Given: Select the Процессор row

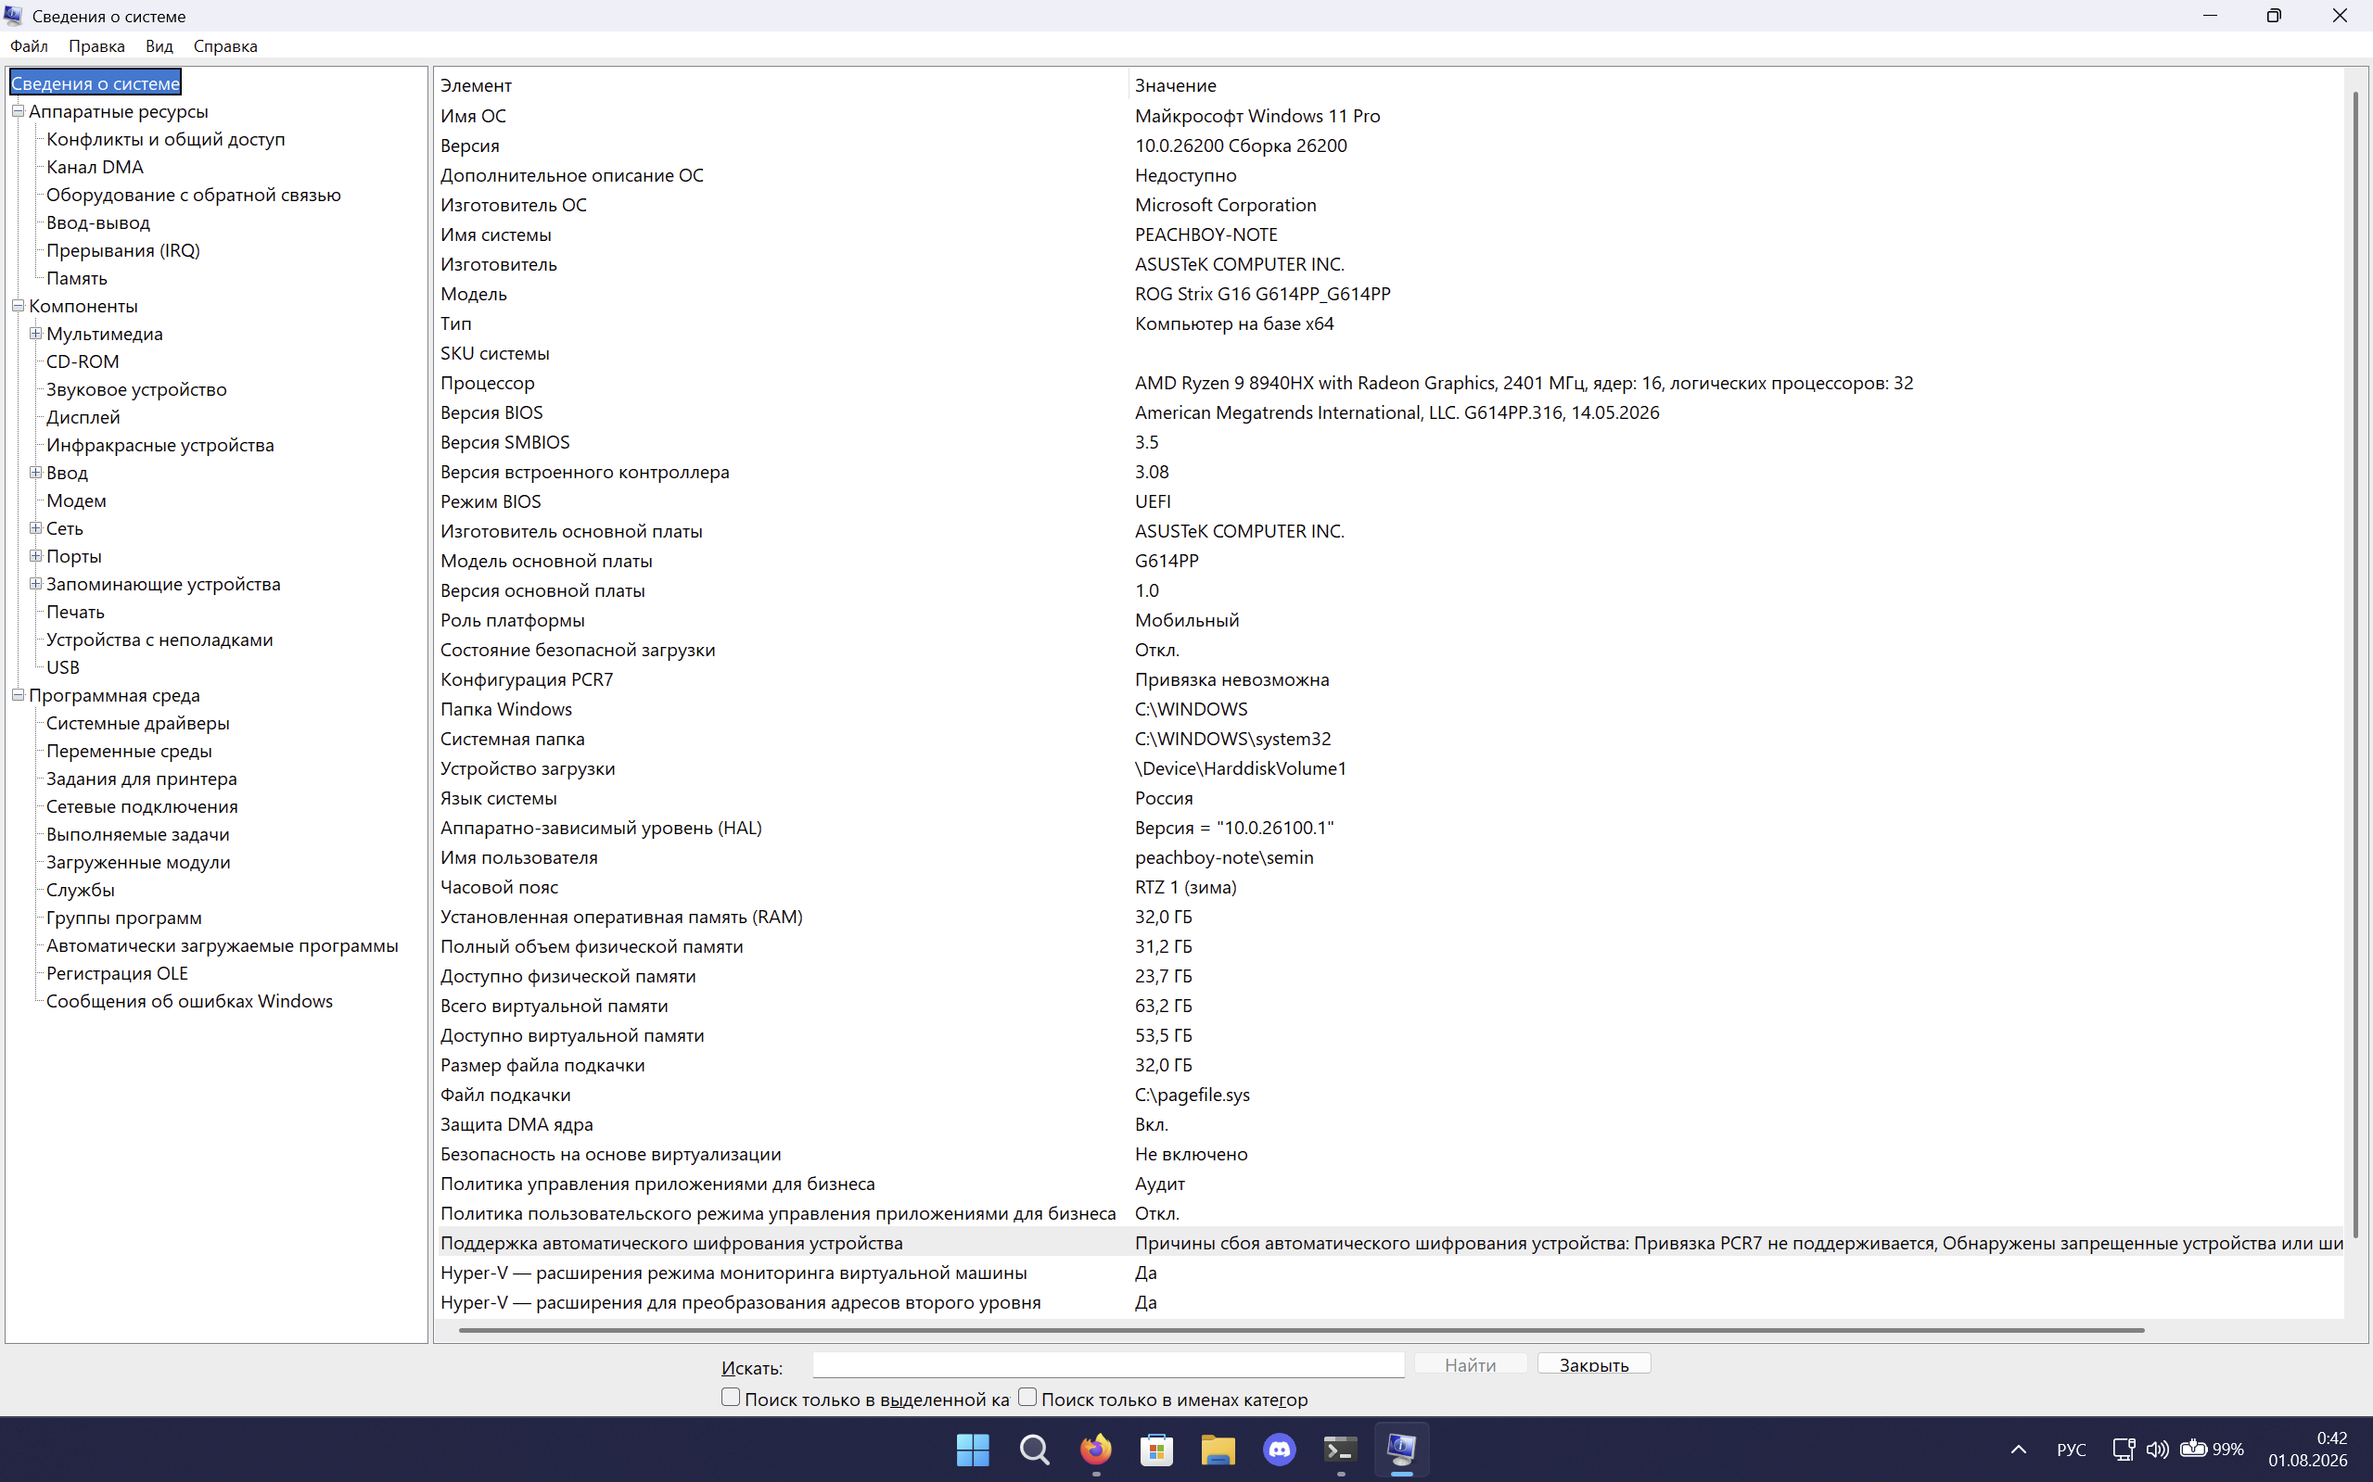Looking at the screenshot, I should (1390, 383).
